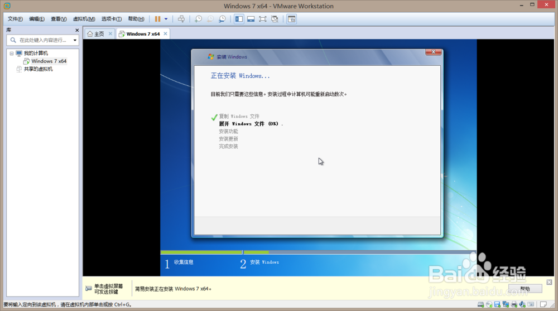This screenshot has width=558, height=311.
Task: Toggle the thumbnail bar view
Action: (251, 19)
